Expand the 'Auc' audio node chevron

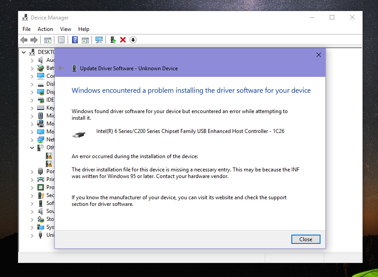click(x=32, y=61)
